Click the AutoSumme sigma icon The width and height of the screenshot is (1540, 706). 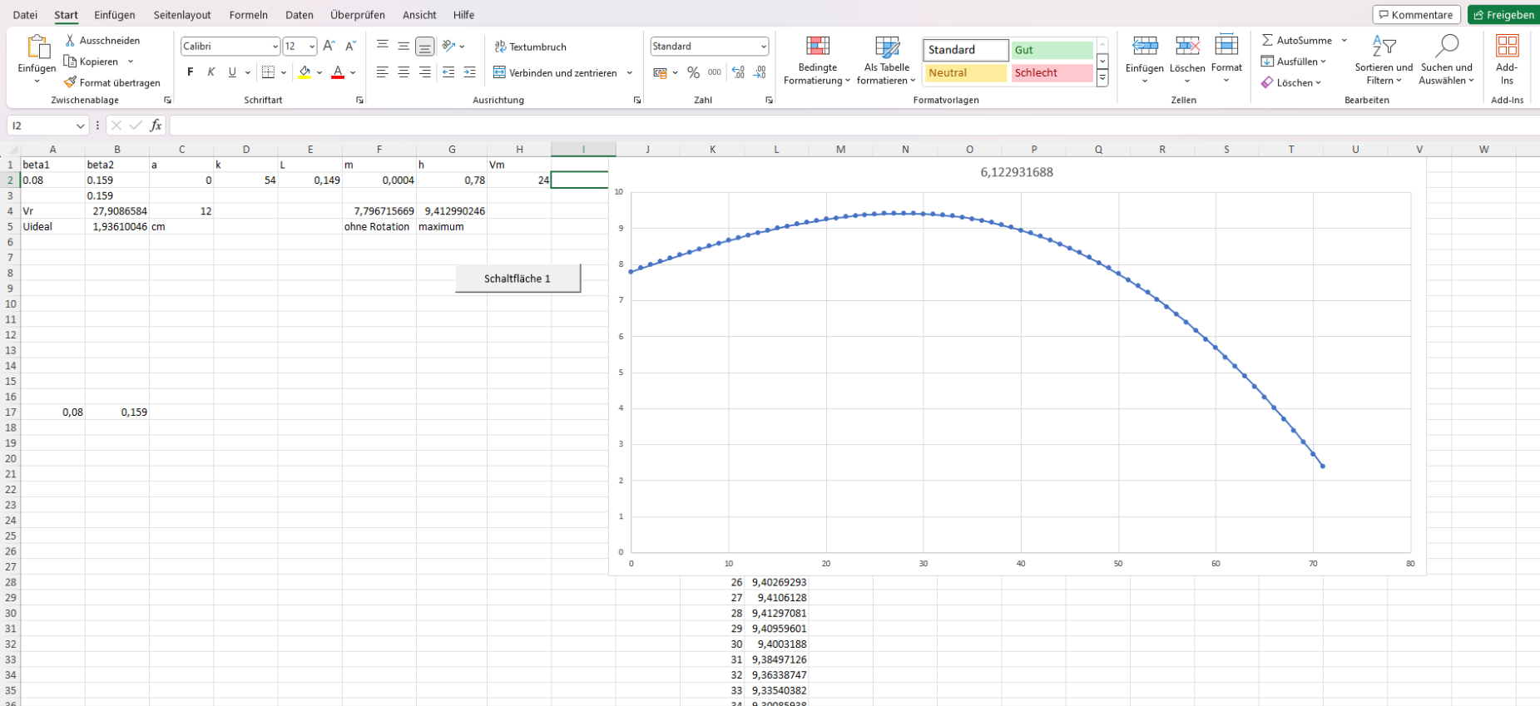(1267, 40)
